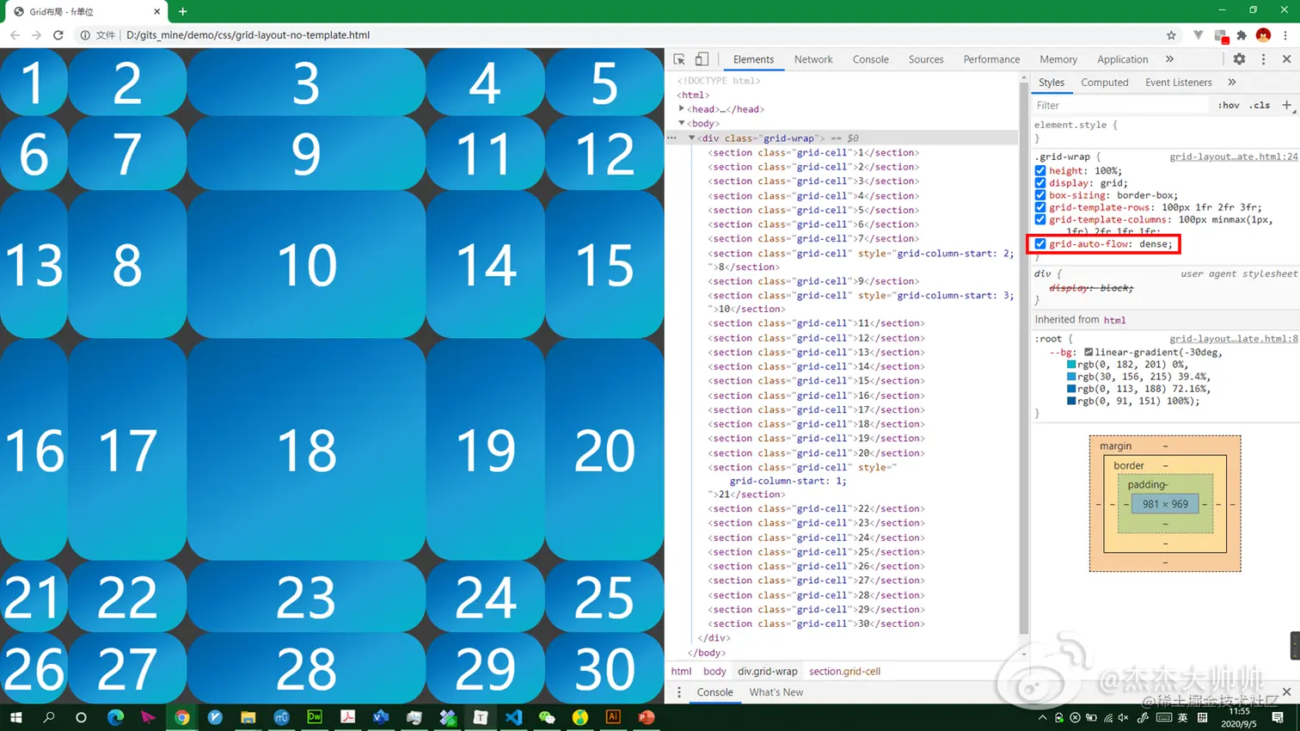Select div.grid-wrap in the breadcrumb
Screen dimensions: 1300x731
coord(768,672)
